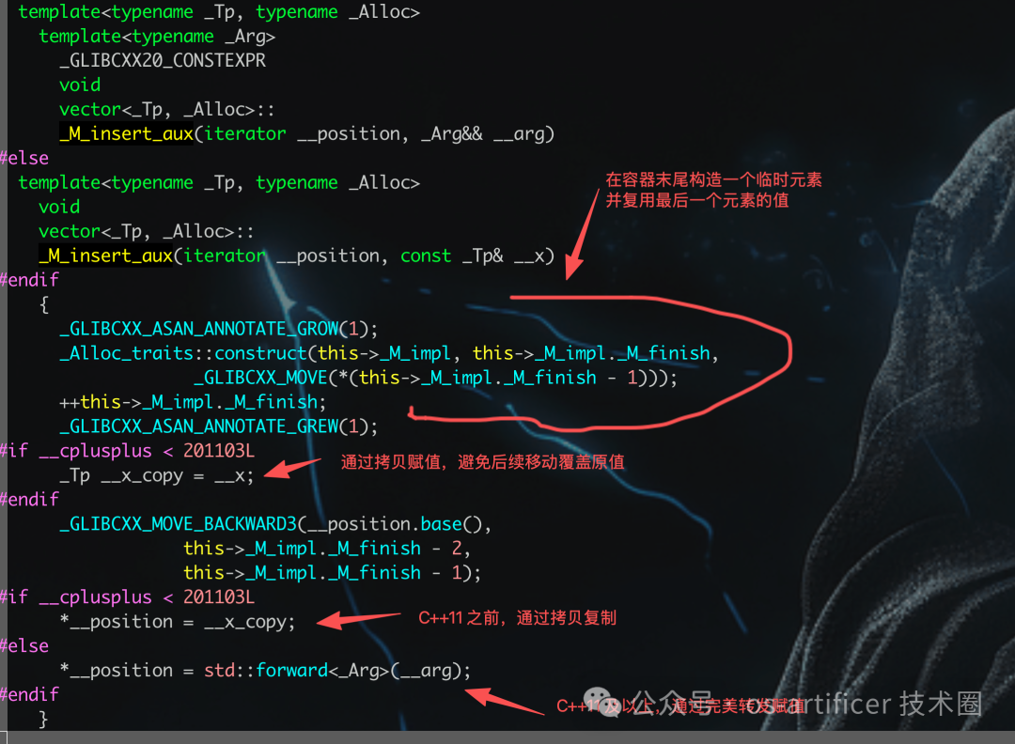Click _GLIBCXX_ASAN_ANNOTATE_GROW(1) call

click(x=218, y=329)
